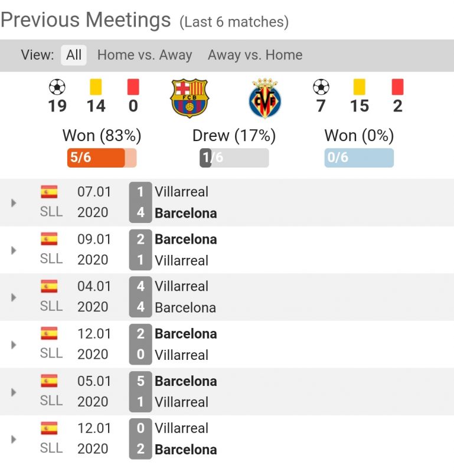
Task: Expand the 09.01 Barcelona 2-1 match row
Action: 14,250
